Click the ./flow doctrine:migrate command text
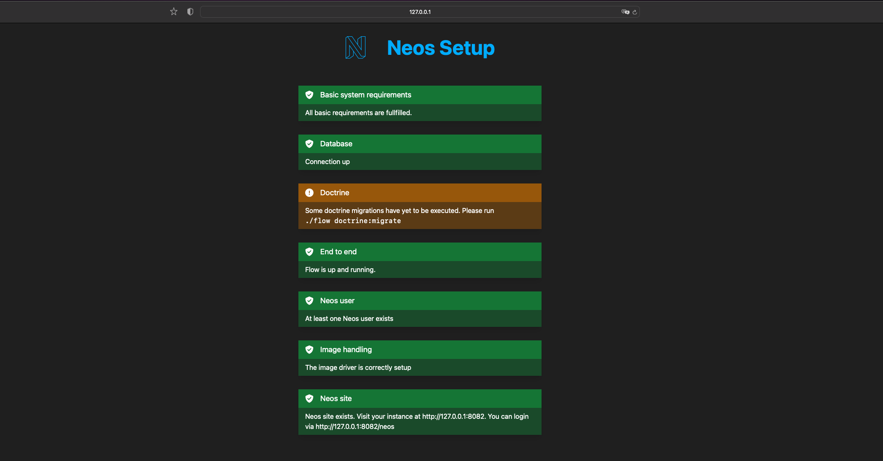 point(353,221)
